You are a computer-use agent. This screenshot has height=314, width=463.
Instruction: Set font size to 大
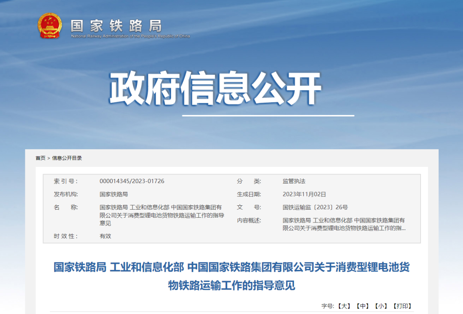[x=344, y=306]
